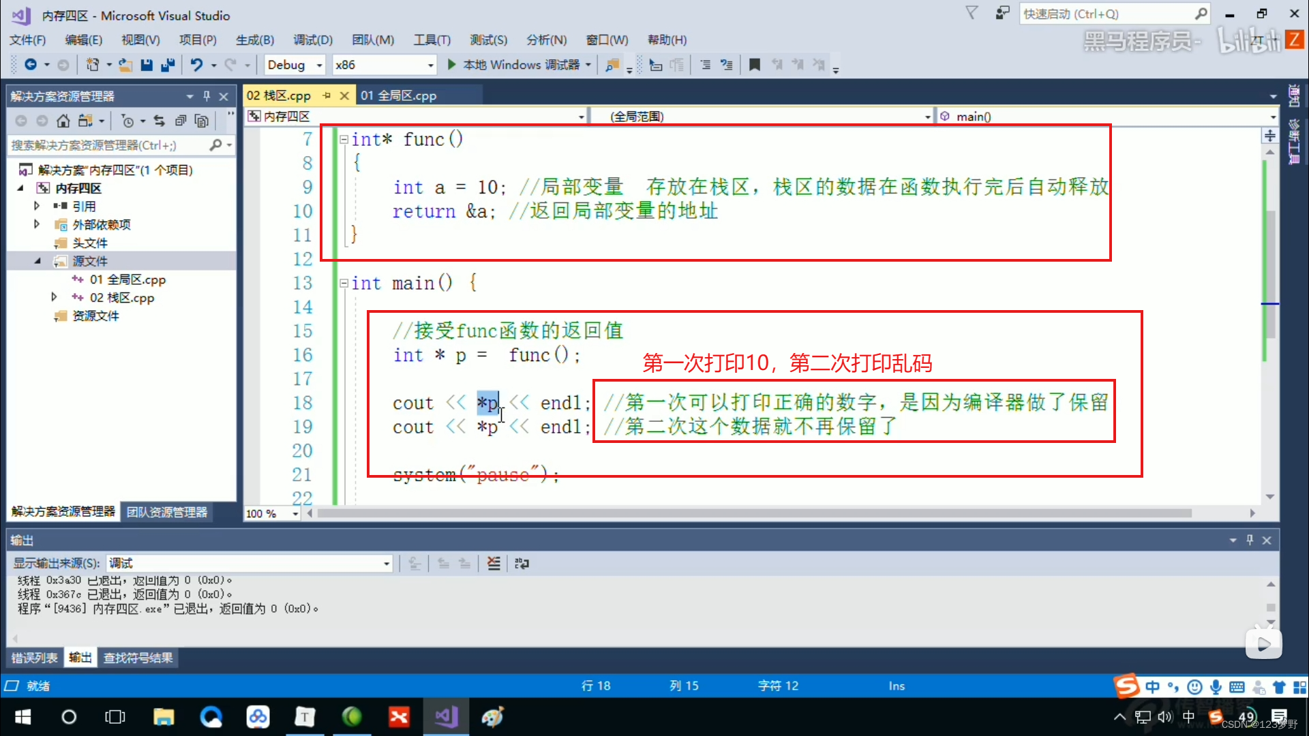The height and width of the screenshot is (736, 1309).
Task: Click the Find in files search icon
Action: coord(612,65)
